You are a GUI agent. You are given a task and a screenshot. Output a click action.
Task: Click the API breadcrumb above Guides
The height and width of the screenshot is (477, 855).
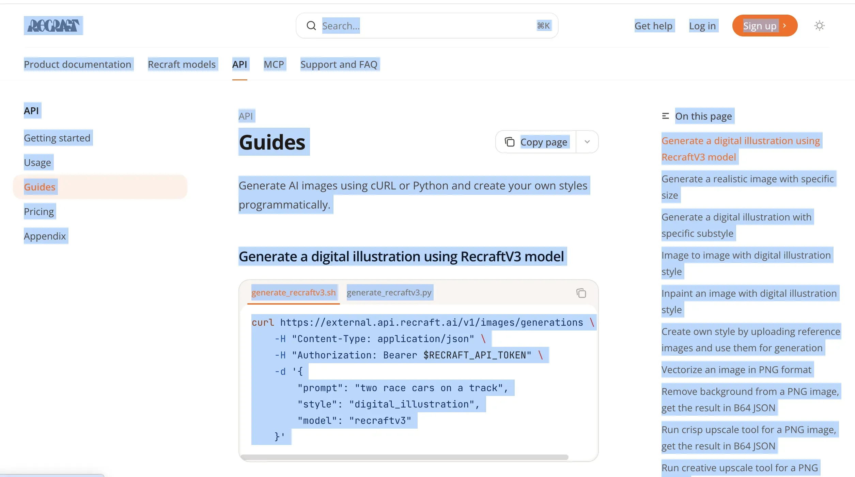[246, 116]
